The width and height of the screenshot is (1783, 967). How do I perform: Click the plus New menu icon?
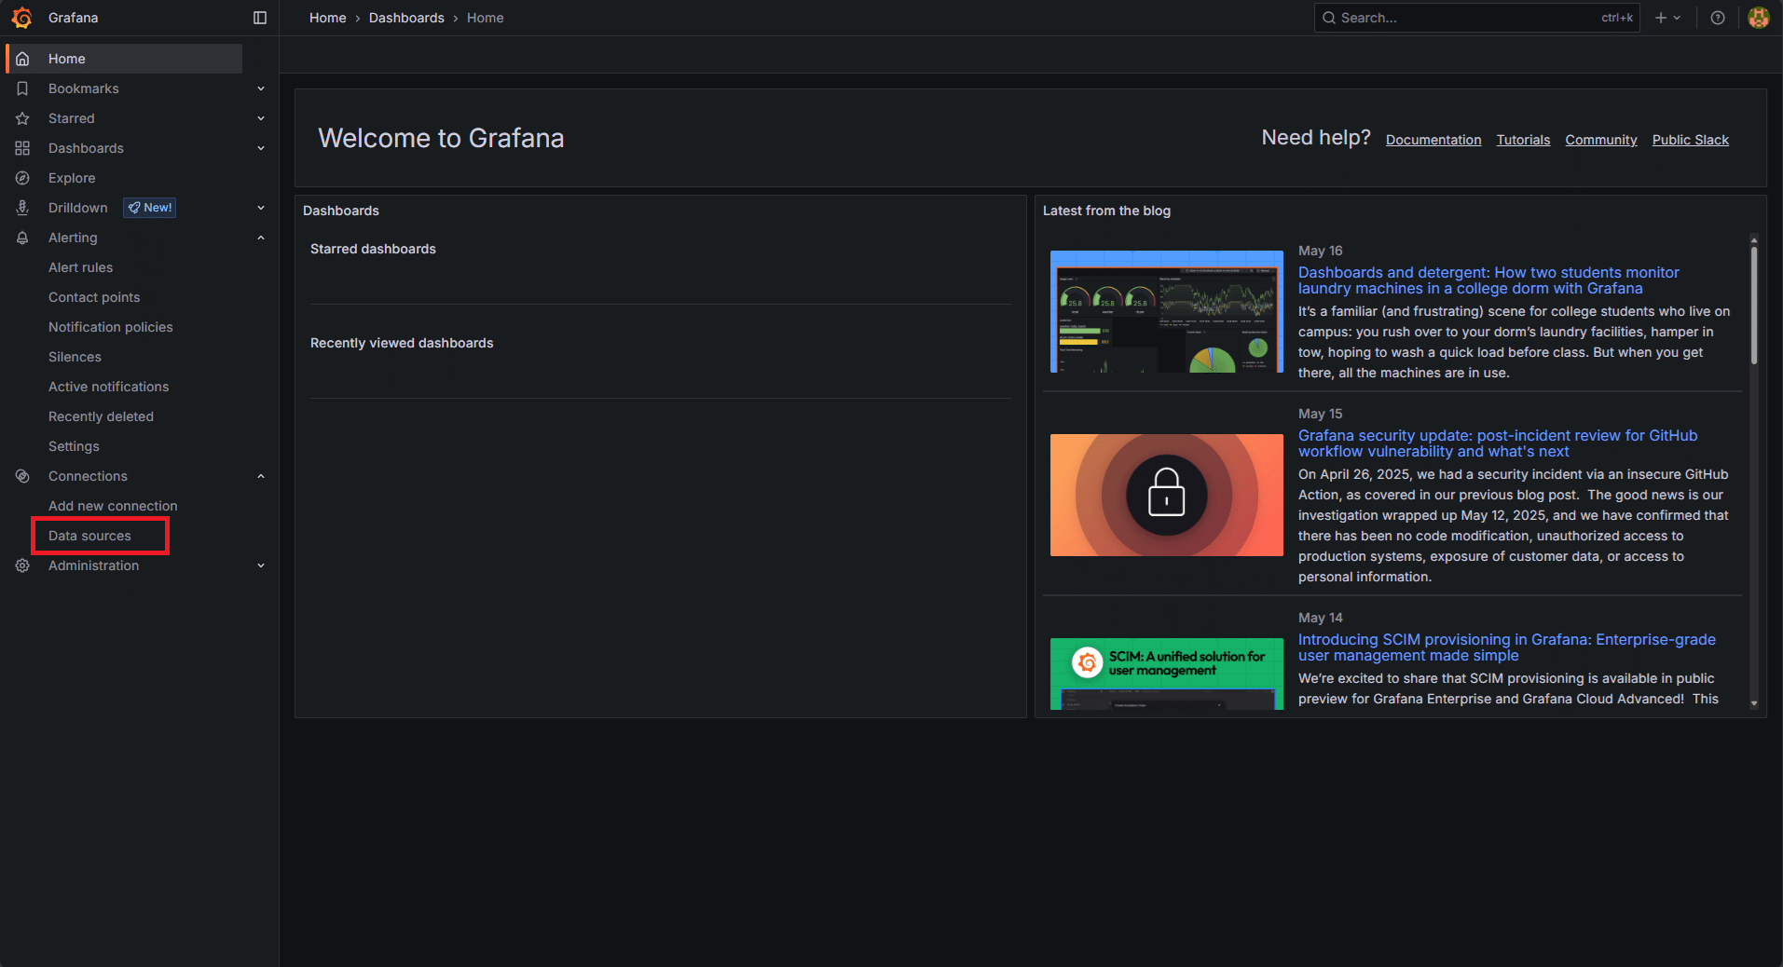pyautogui.click(x=1661, y=18)
